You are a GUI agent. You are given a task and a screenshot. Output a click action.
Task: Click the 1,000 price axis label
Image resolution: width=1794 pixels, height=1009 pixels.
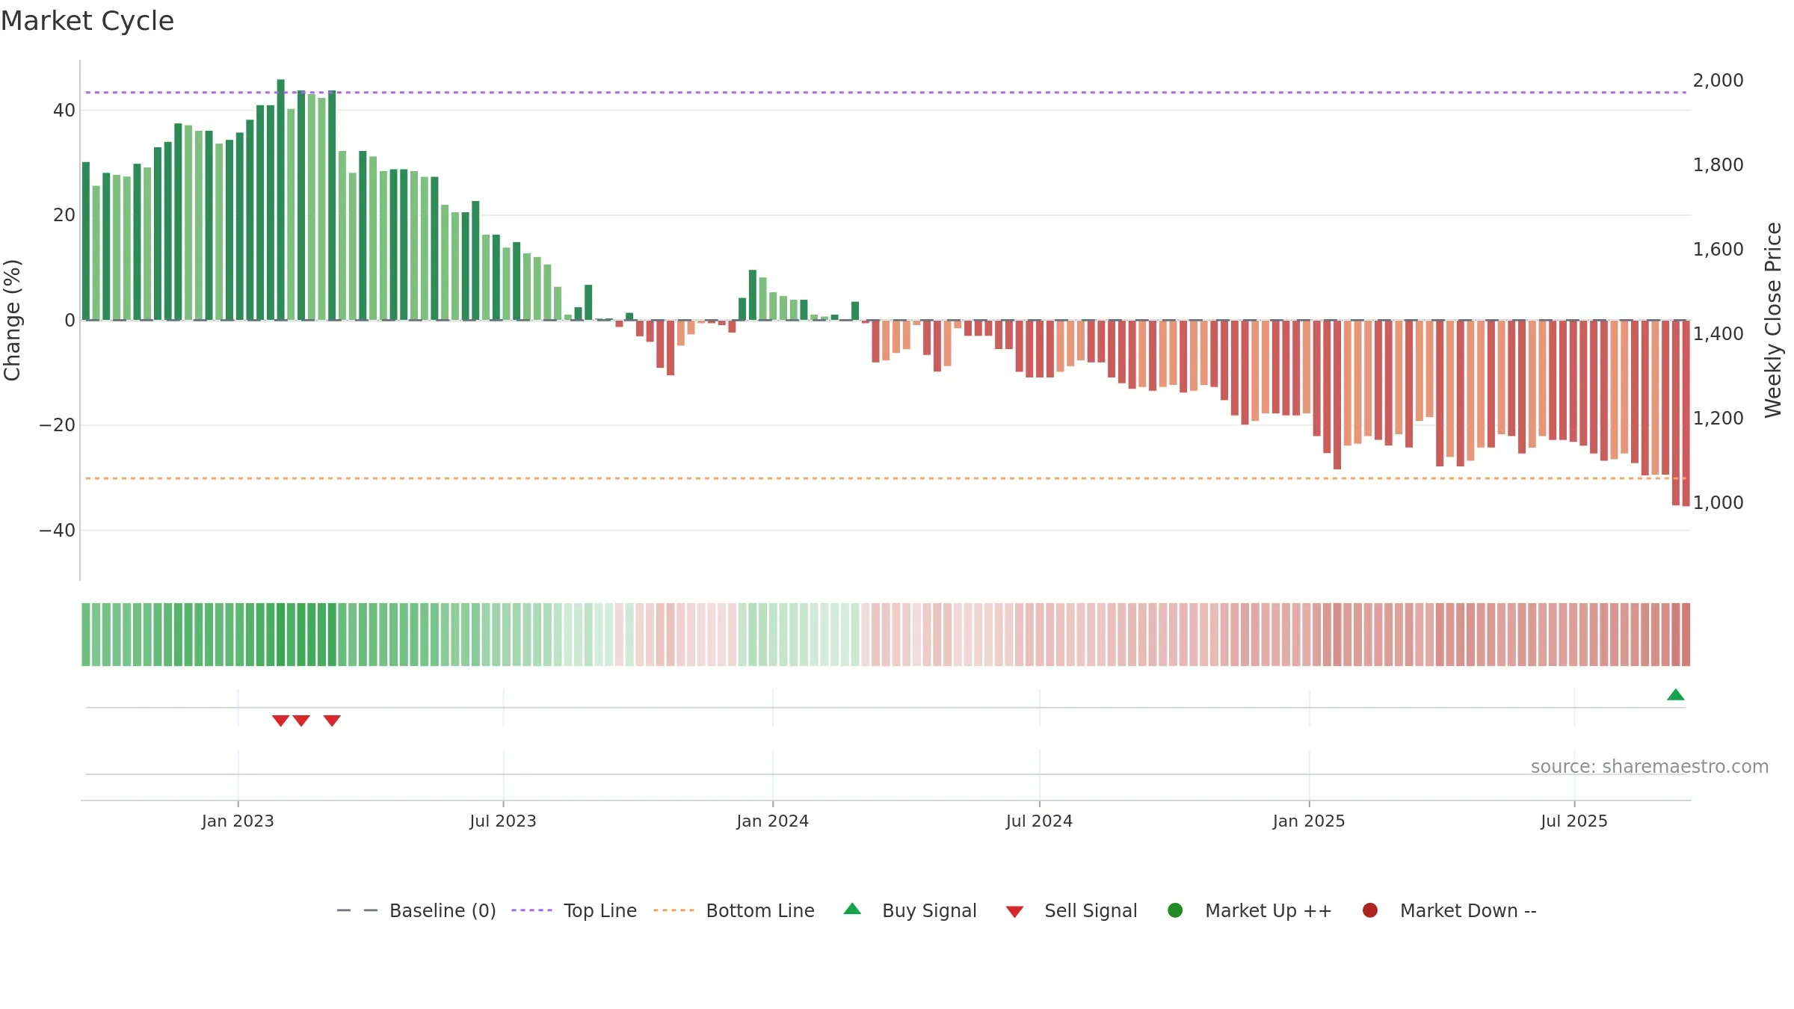click(x=1718, y=502)
